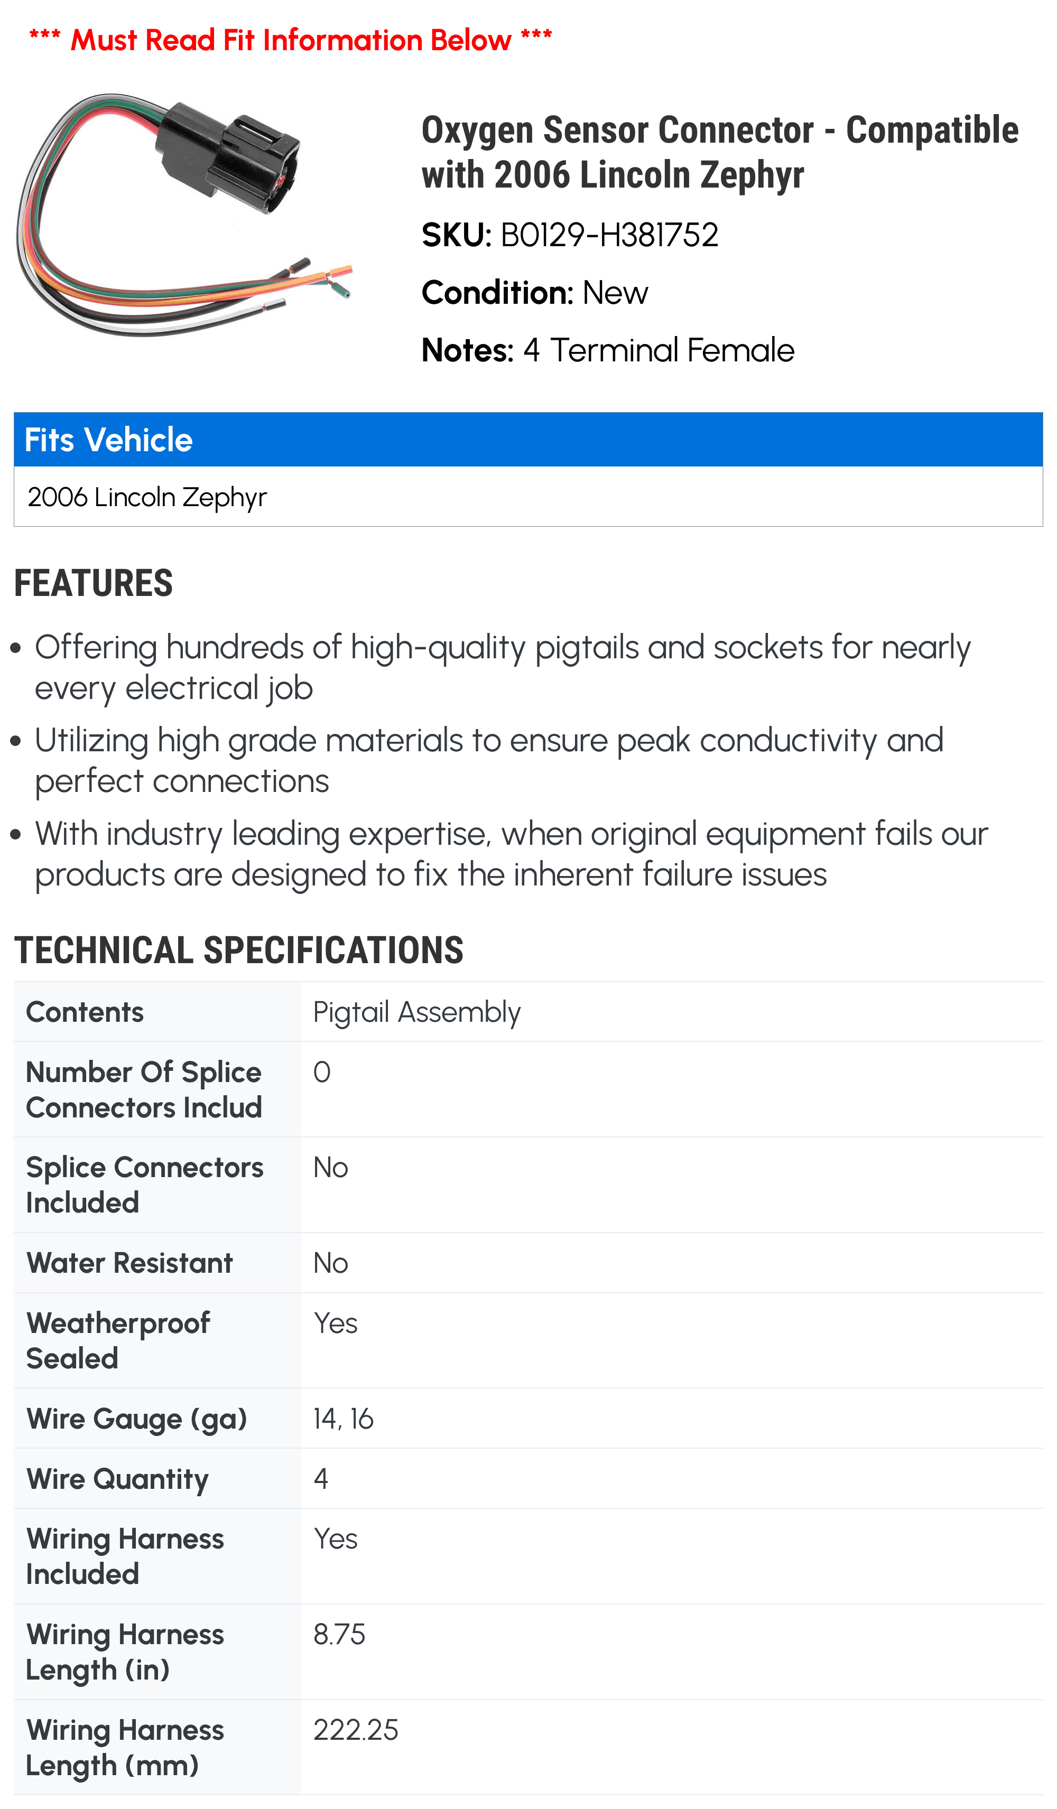Click the Must Read Fit Information notice

pos(290,40)
